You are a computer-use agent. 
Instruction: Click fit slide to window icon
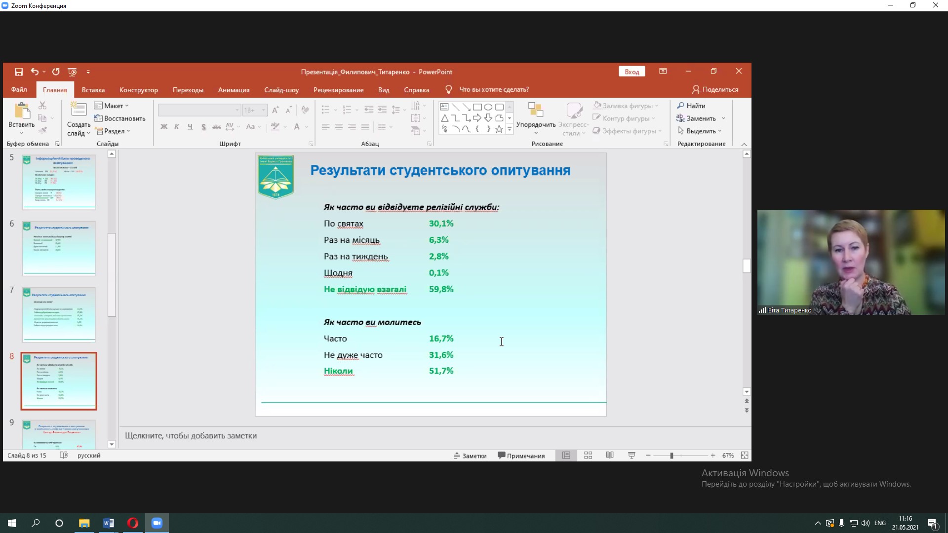745,456
